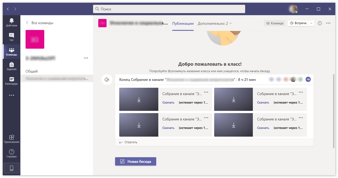This screenshot has height=178, width=338.
Task: Start a Новая беседа conversation
Action: (x=135, y=161)
